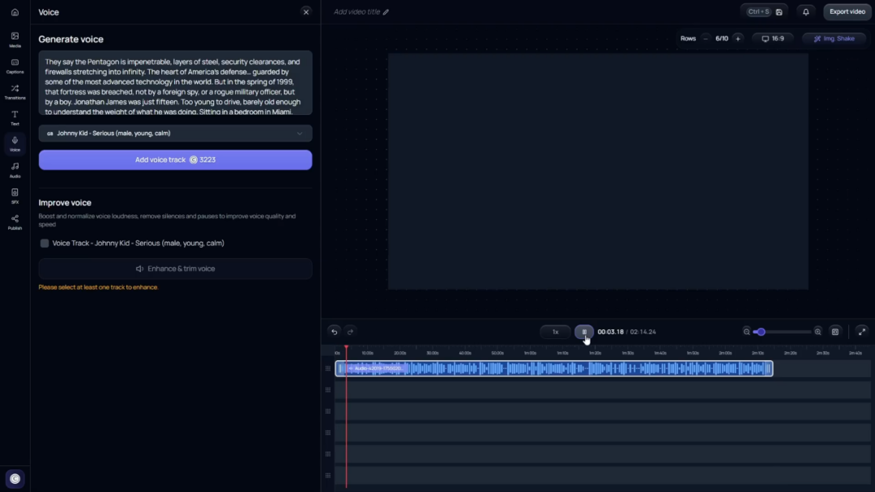Adjust the timeline zoom slider handle
The height and width of the screenshot is (492, 875).
[761, 332]
